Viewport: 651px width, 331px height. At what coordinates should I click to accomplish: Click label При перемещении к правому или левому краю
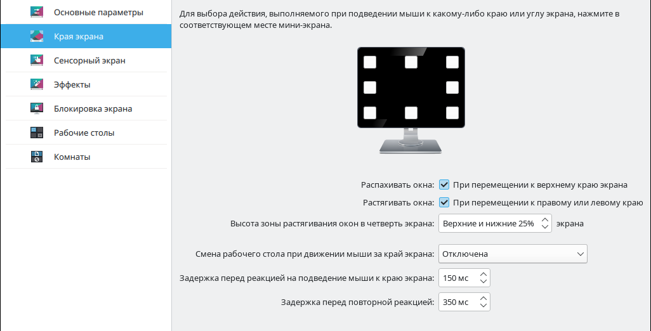(548, 202)
